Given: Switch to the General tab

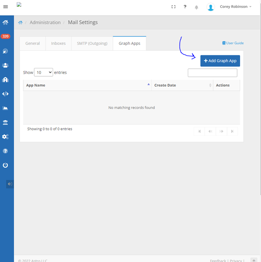Looking at the screenshot, I should 33,43.
